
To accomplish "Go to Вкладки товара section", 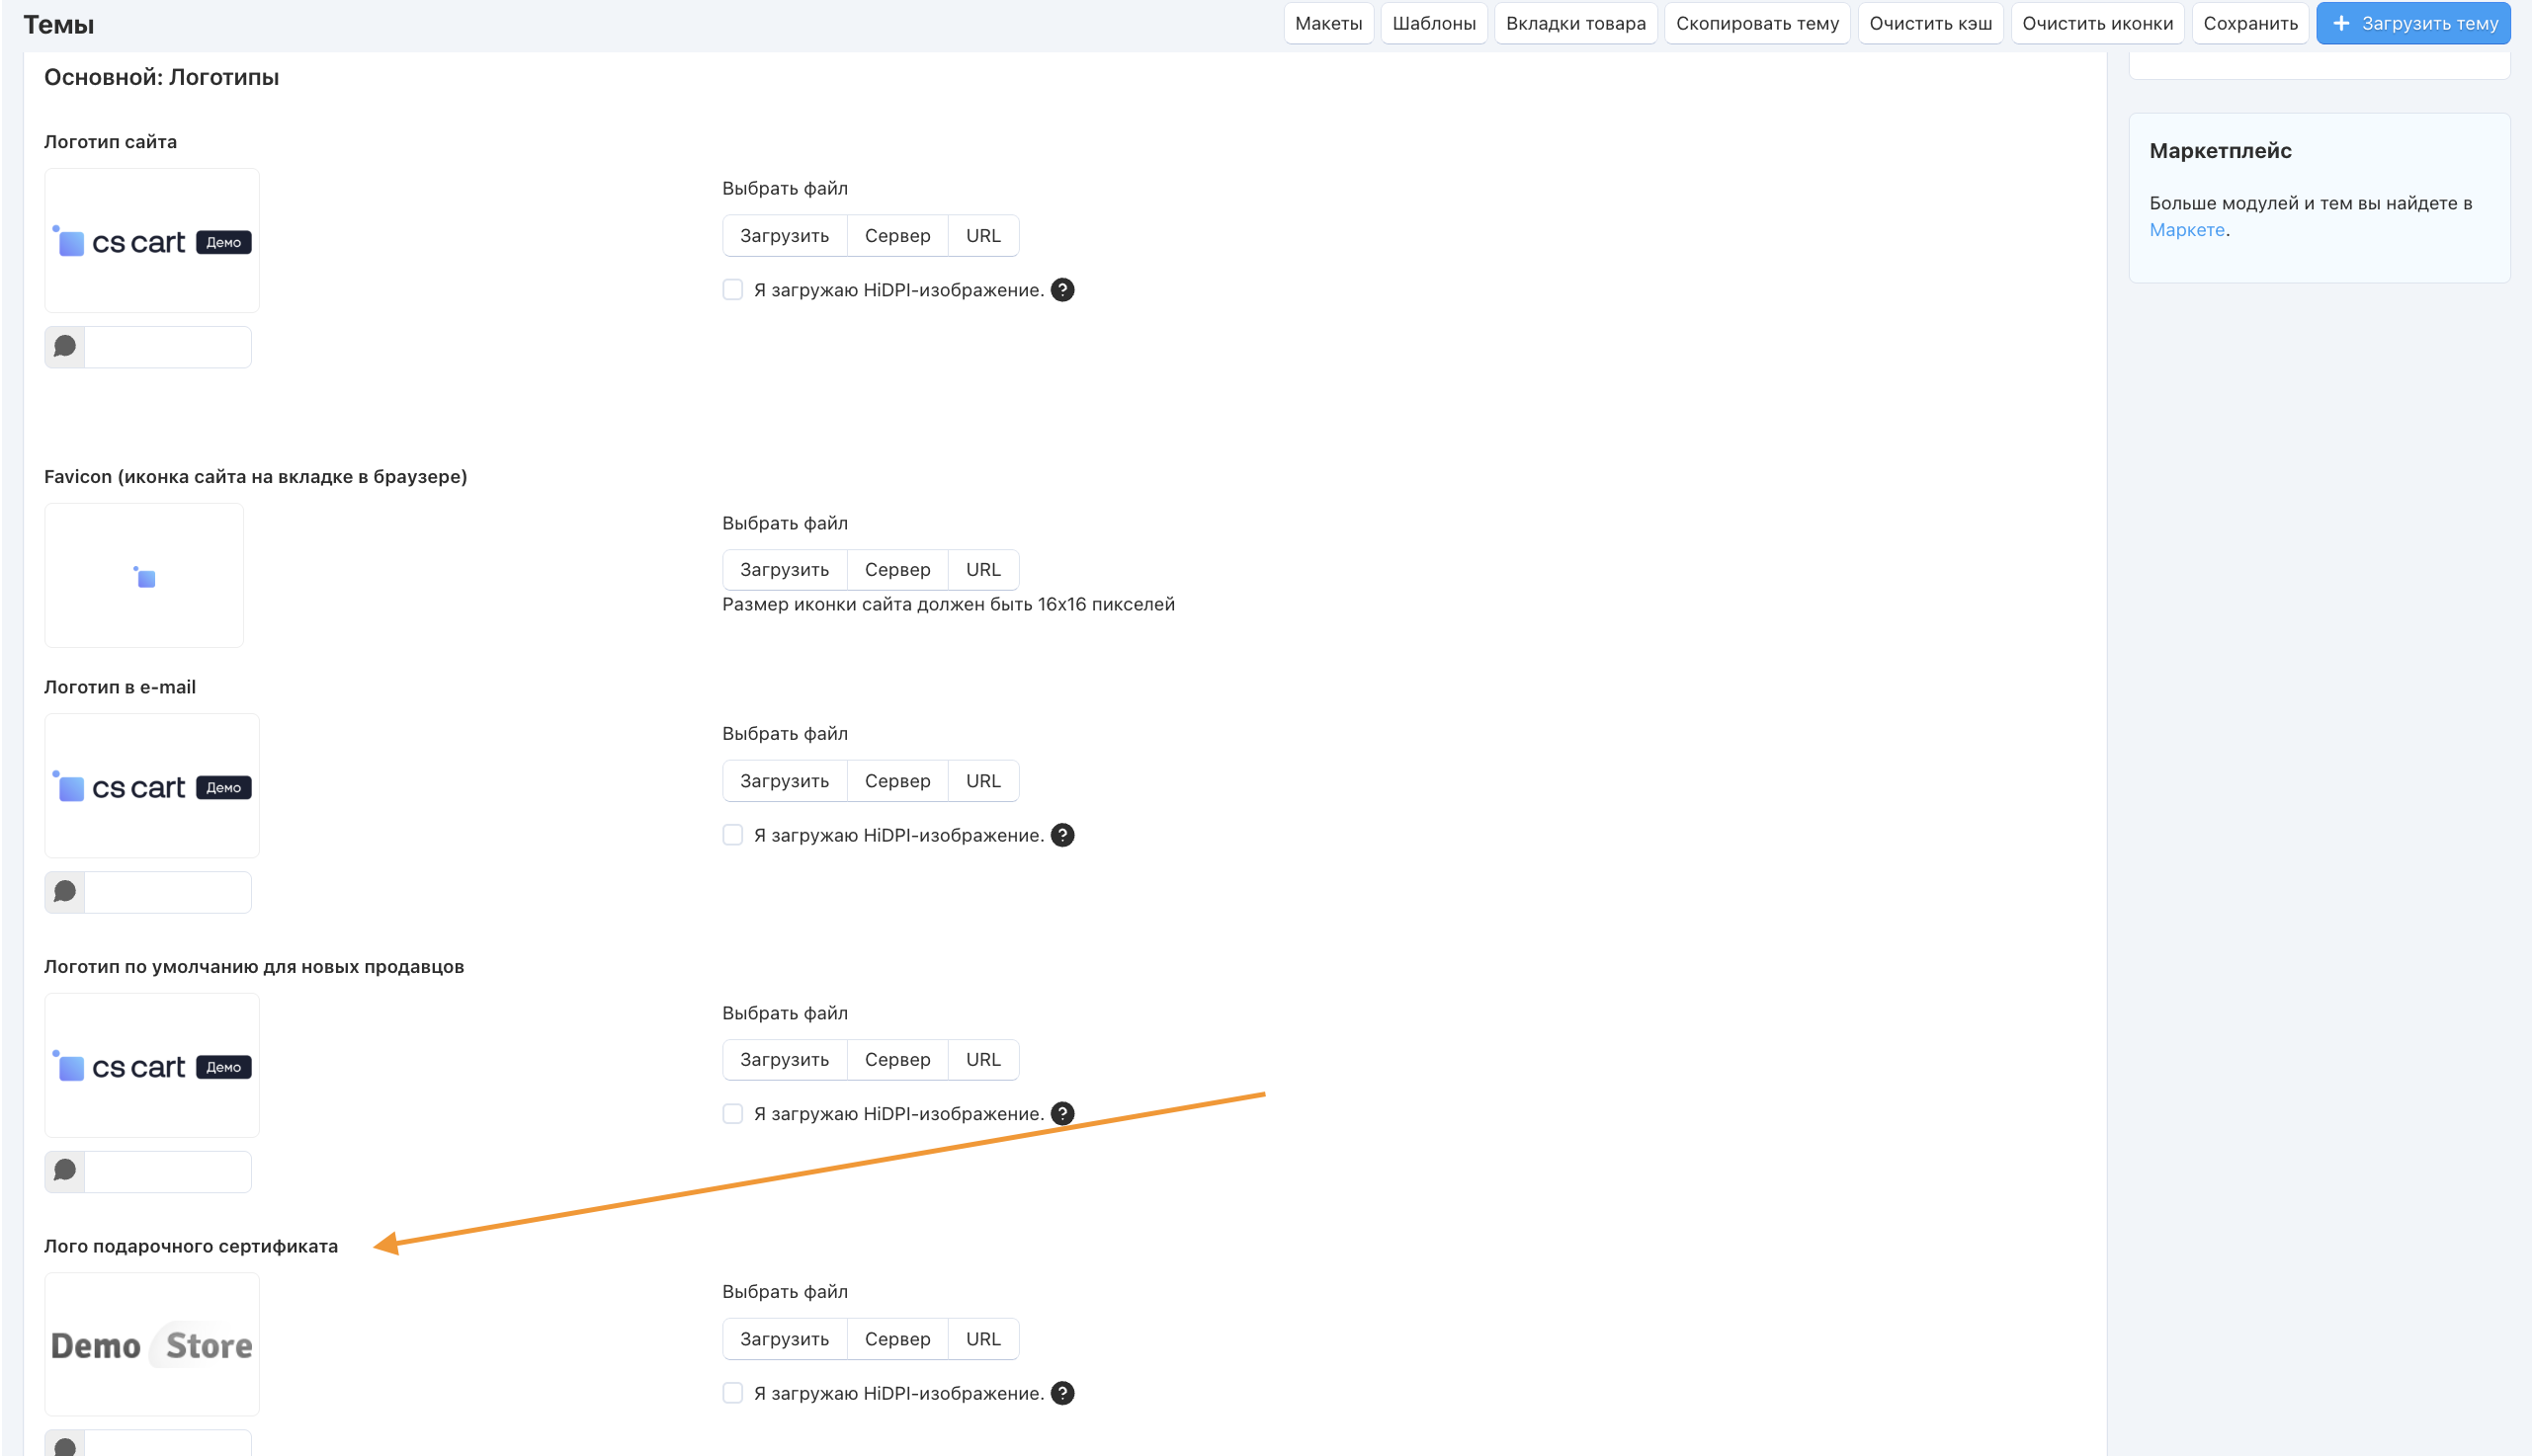I will tap(1574, 23).
